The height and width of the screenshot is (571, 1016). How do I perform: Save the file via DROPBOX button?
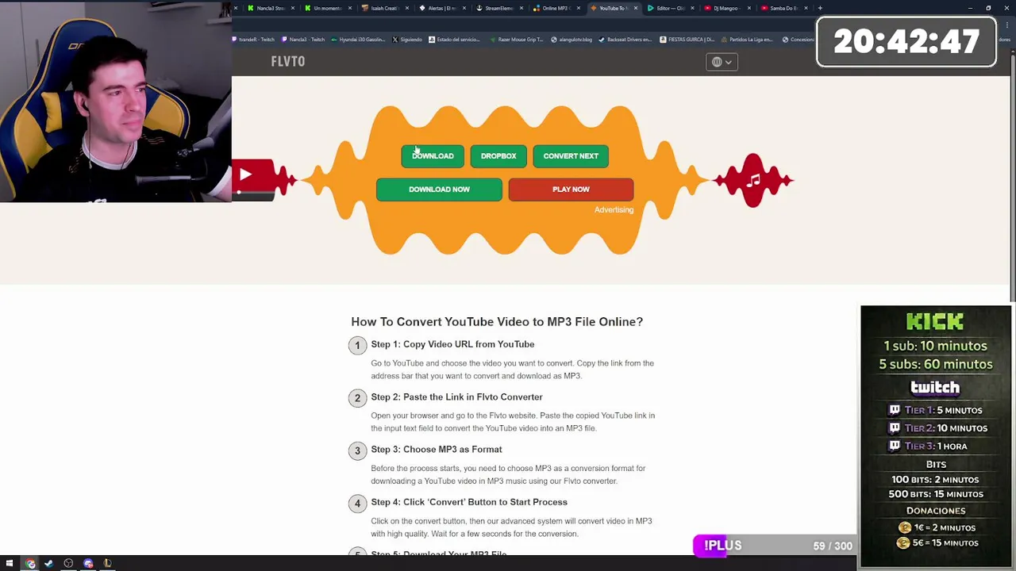click(498, 156)
